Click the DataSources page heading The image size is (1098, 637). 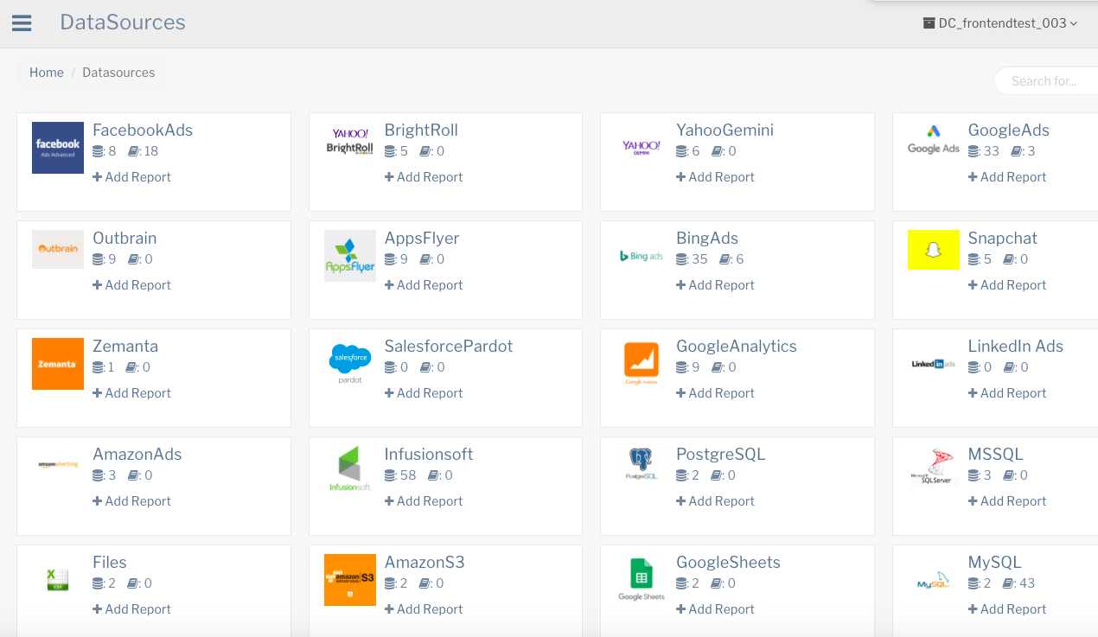[x=123, y=22]
